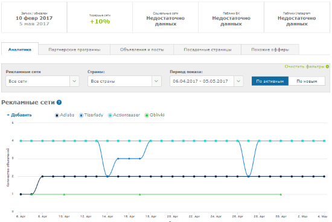Open the Все страны combo box
Screen dimensions: 332x222
click(x=124, y=81)
